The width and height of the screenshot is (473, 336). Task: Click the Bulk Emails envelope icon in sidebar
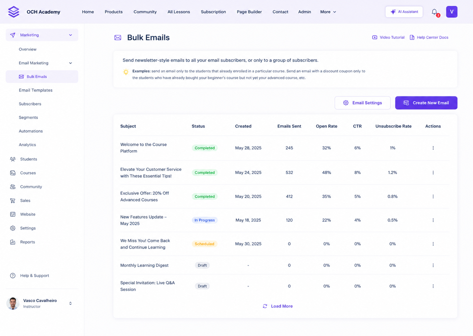click(21, 77)
